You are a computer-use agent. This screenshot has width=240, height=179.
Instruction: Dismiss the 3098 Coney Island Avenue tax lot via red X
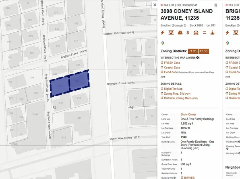tap(161, 5)
